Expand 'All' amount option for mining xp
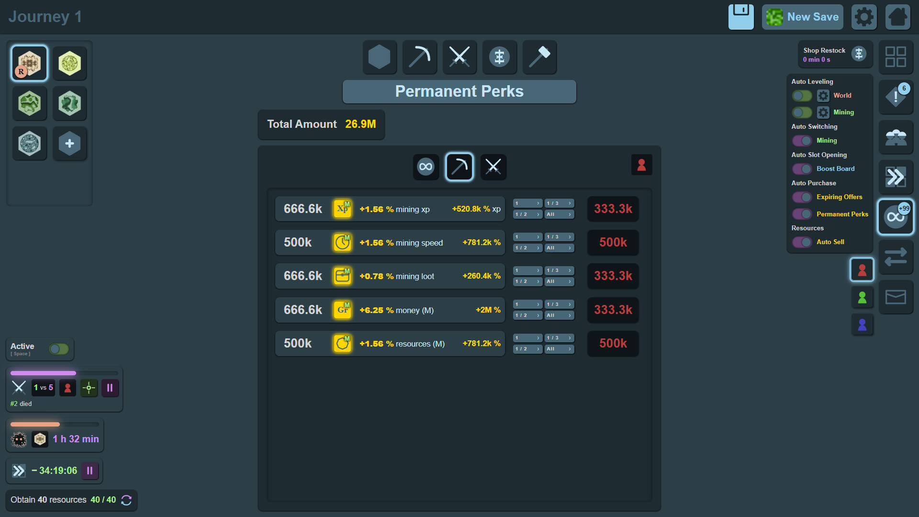The width and height of the screenshot is (919, 517). point(559,214)
